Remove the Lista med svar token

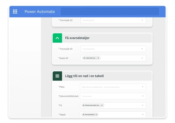98,58
